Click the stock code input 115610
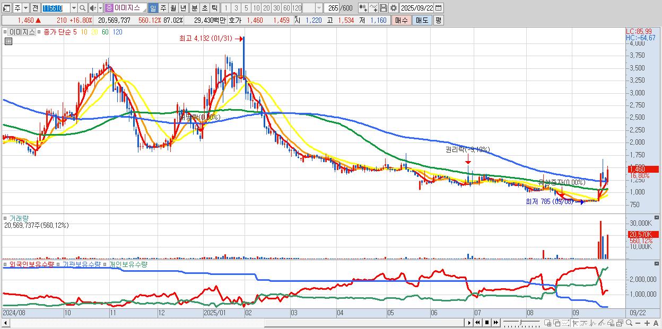Viewport: 662px width, 329px height. click(56, 8)
